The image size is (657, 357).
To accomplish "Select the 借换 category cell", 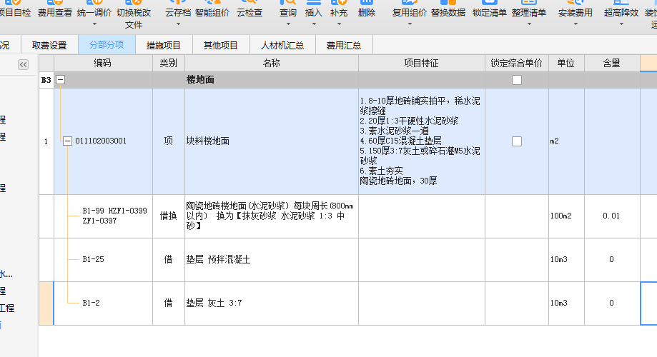I will point(169,216).
